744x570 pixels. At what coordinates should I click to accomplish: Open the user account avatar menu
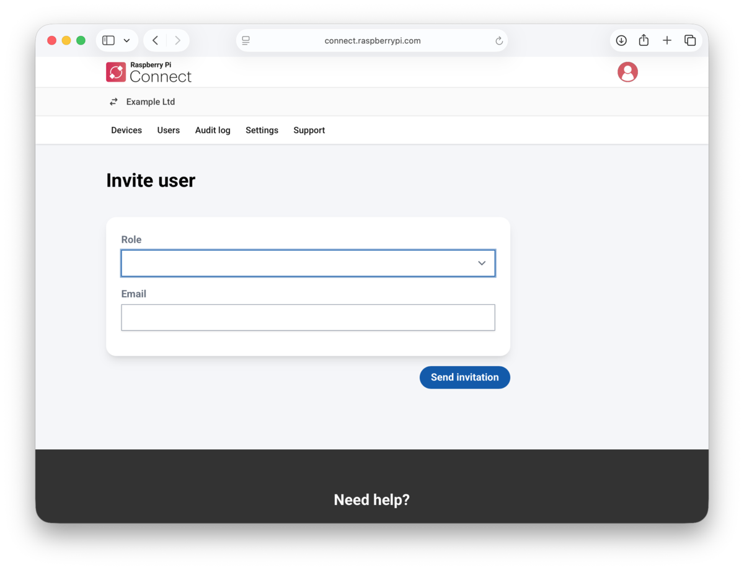tap(627, 72)
